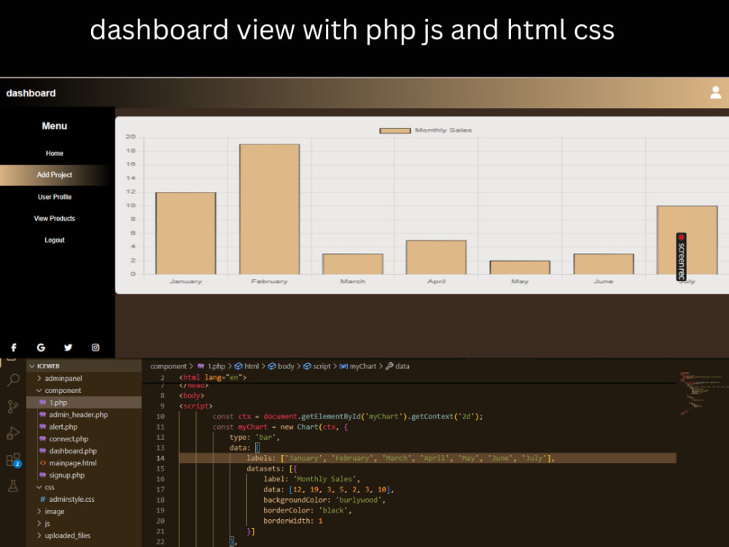Click myChart in the breadcrumb

click(362, 366)
